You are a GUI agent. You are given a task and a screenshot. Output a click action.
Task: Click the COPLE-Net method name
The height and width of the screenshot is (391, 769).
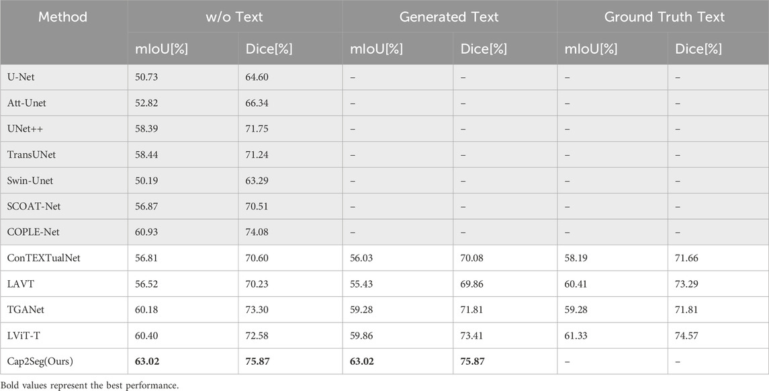pos(33,232)
